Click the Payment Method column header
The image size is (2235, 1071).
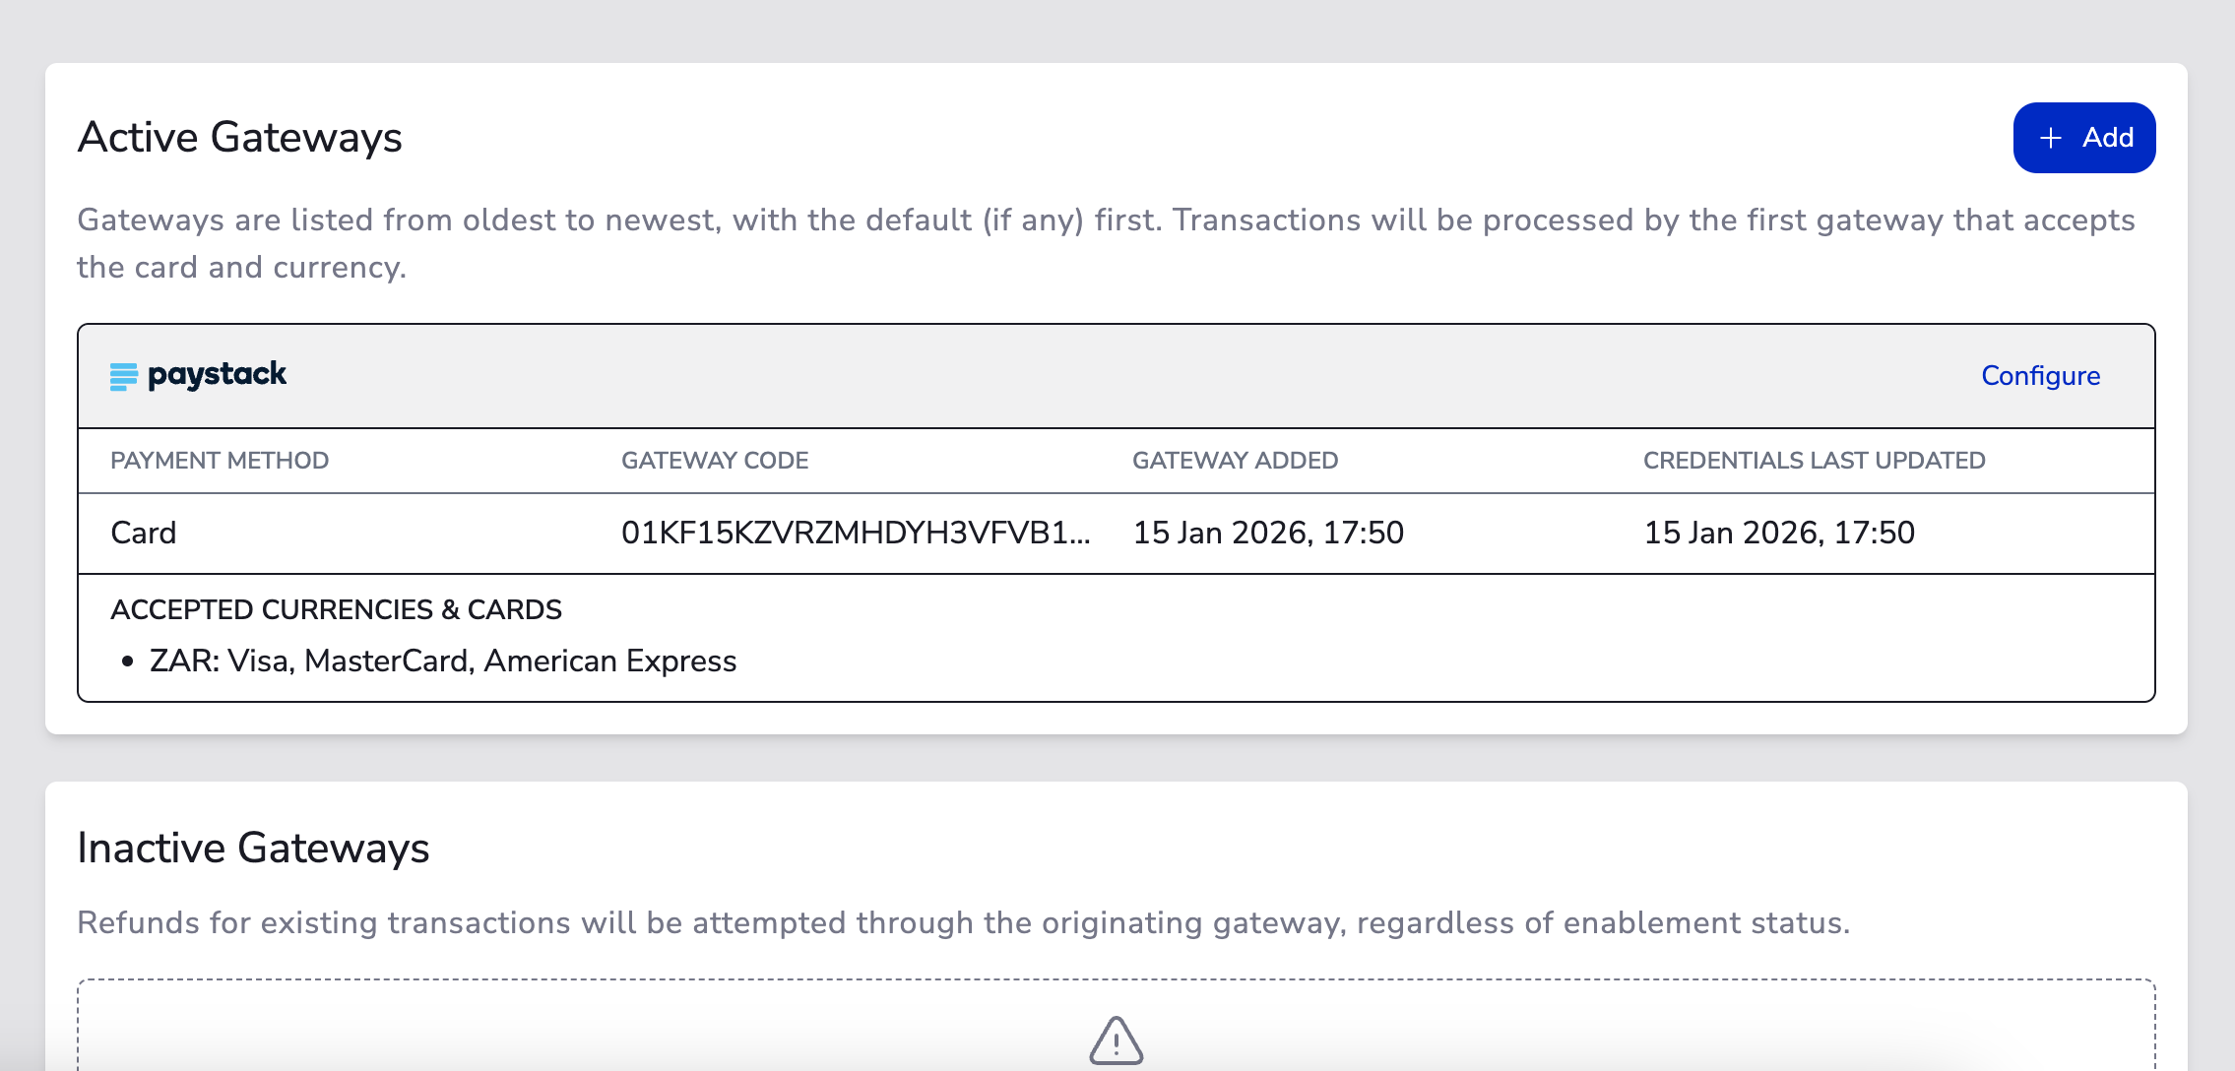coord(220,461)
